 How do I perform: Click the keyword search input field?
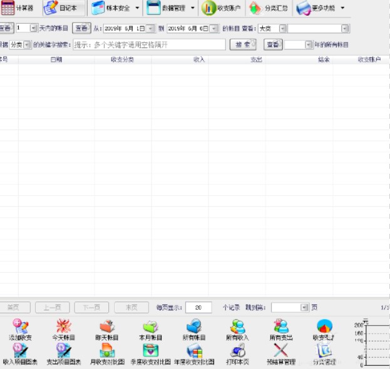pos(149,44)
